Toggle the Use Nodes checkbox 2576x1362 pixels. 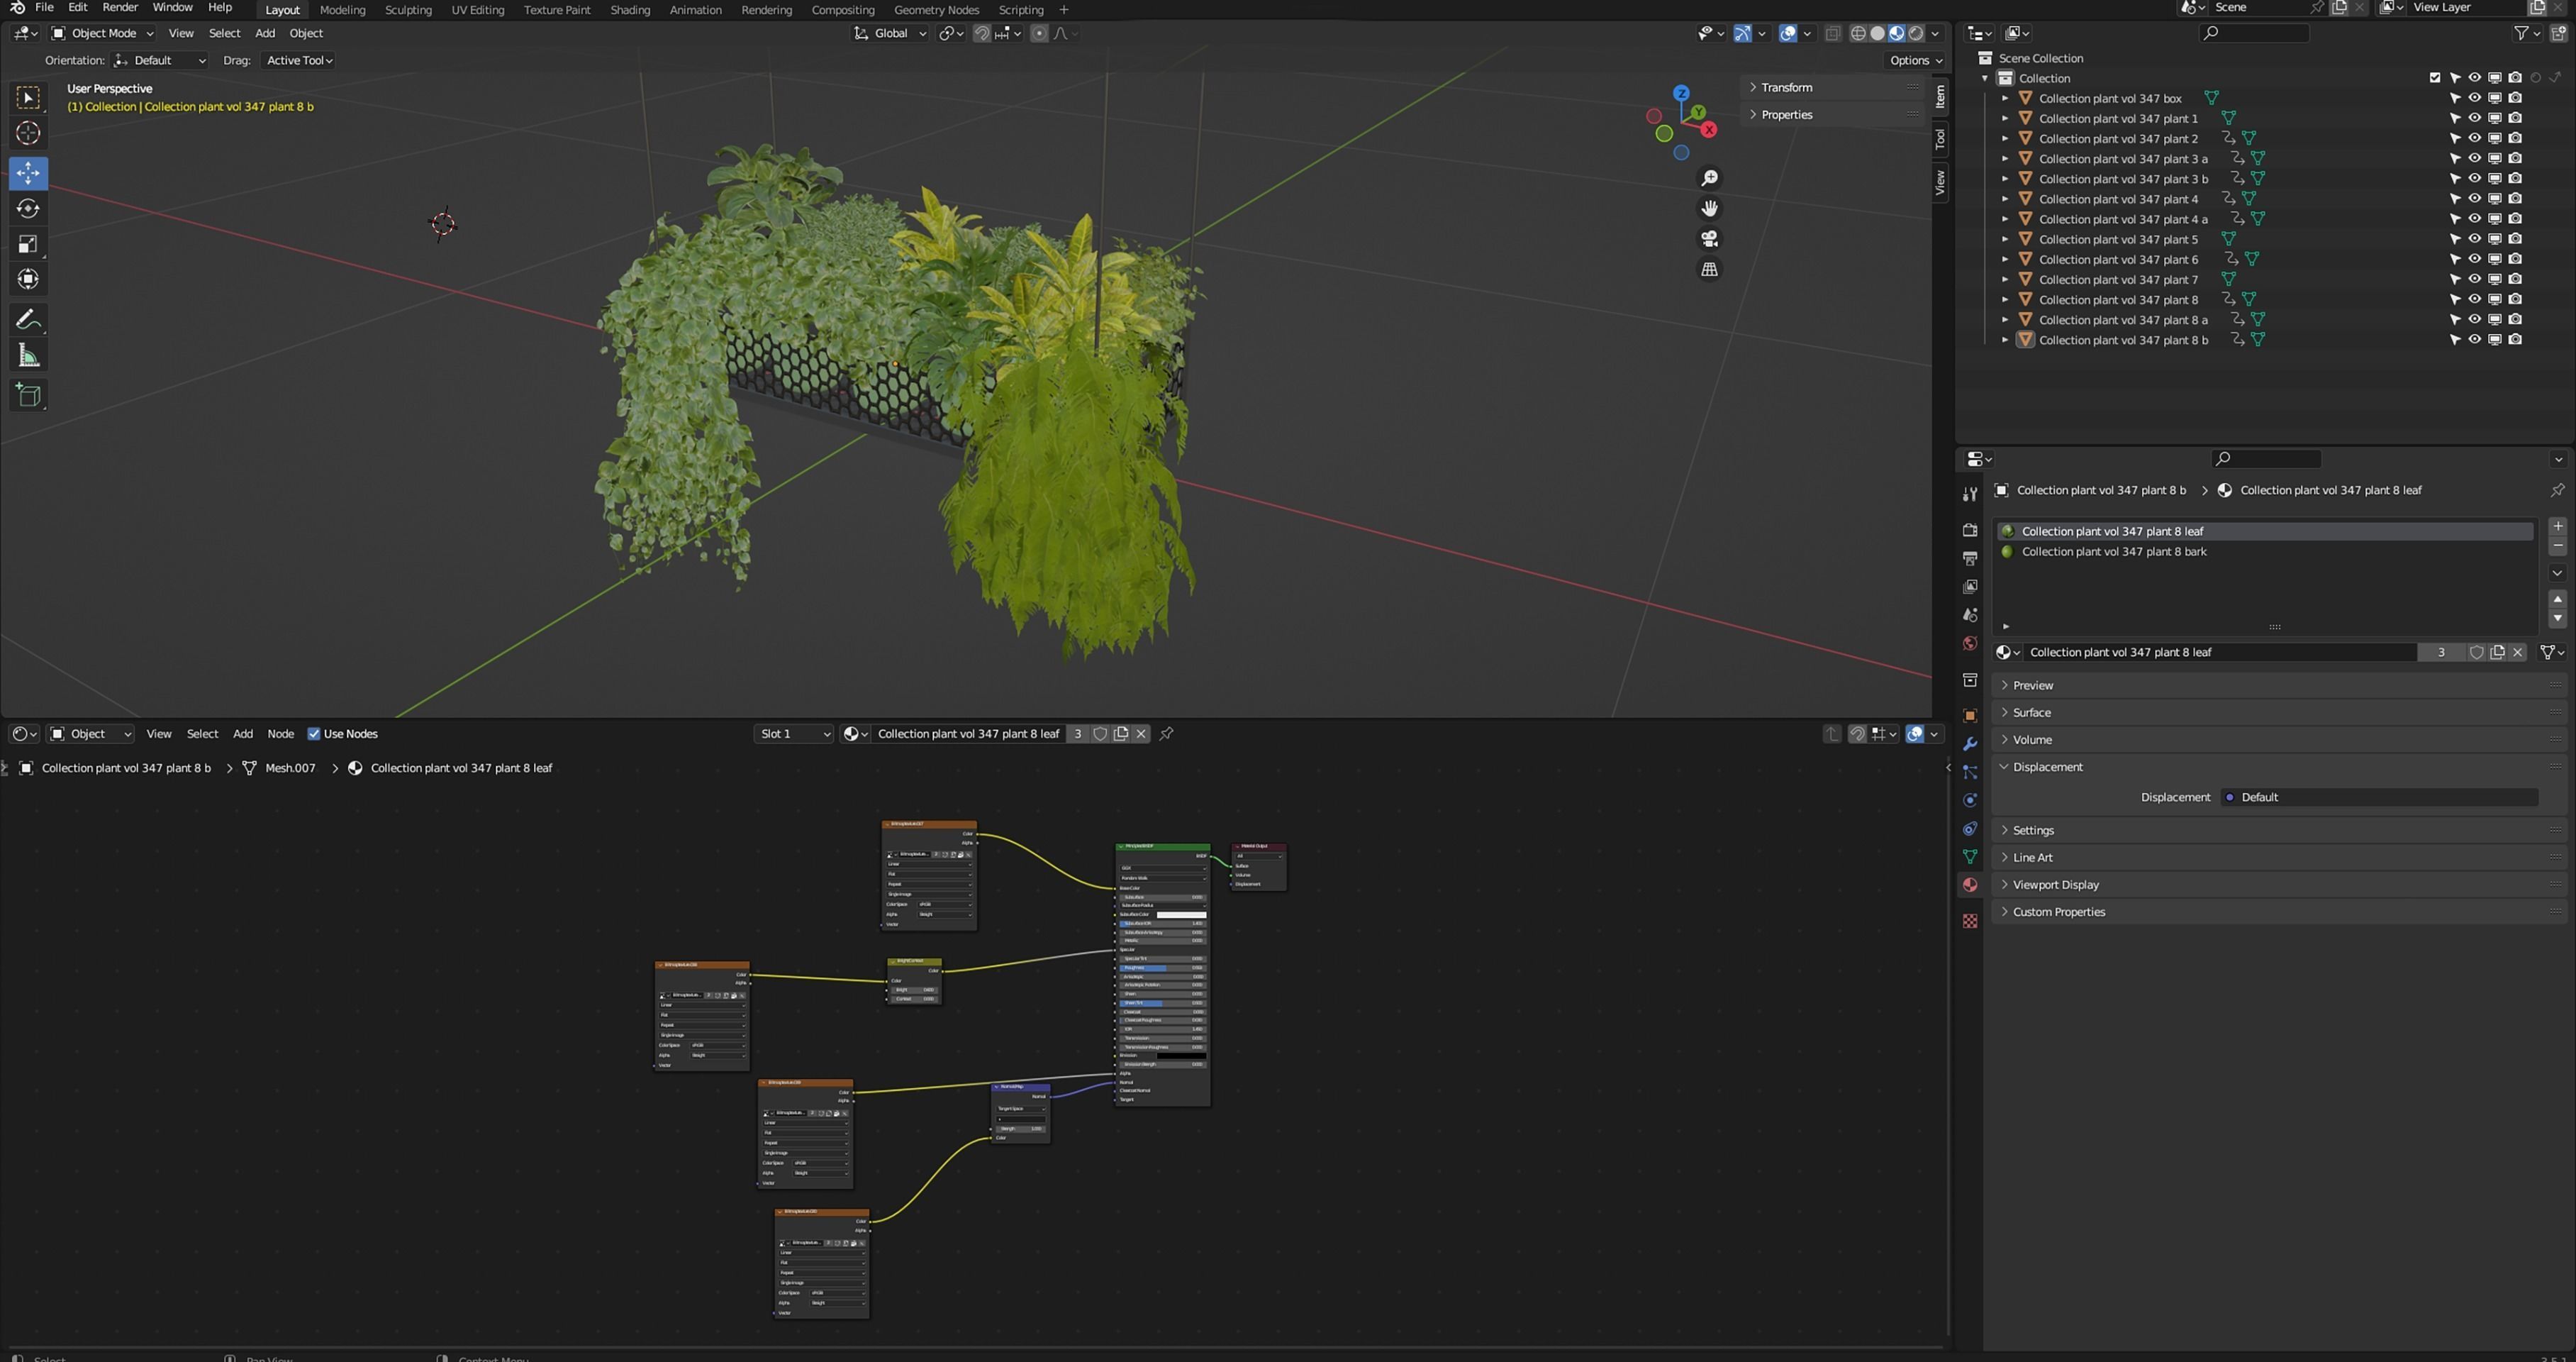[313, 733]
